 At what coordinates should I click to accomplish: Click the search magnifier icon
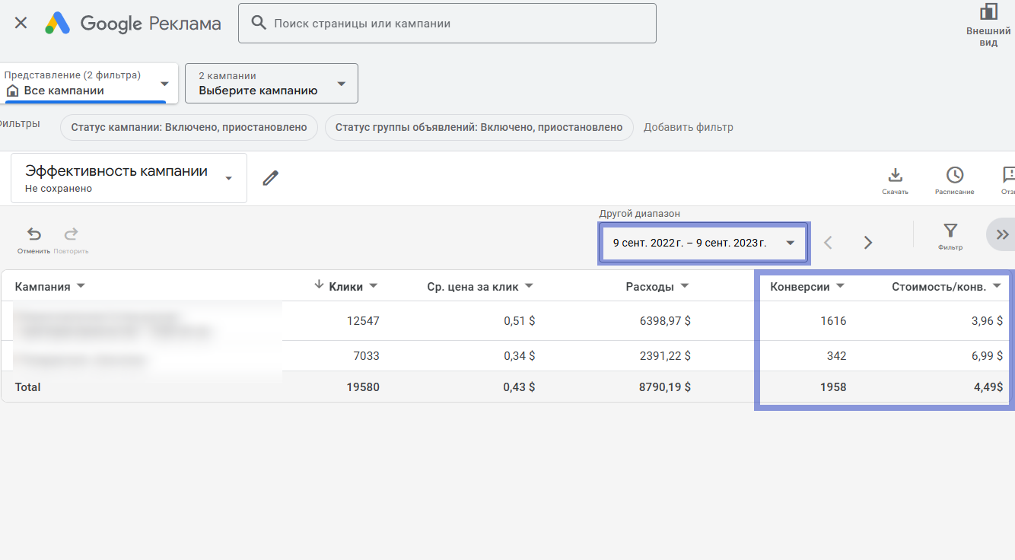tap(259, 23)
